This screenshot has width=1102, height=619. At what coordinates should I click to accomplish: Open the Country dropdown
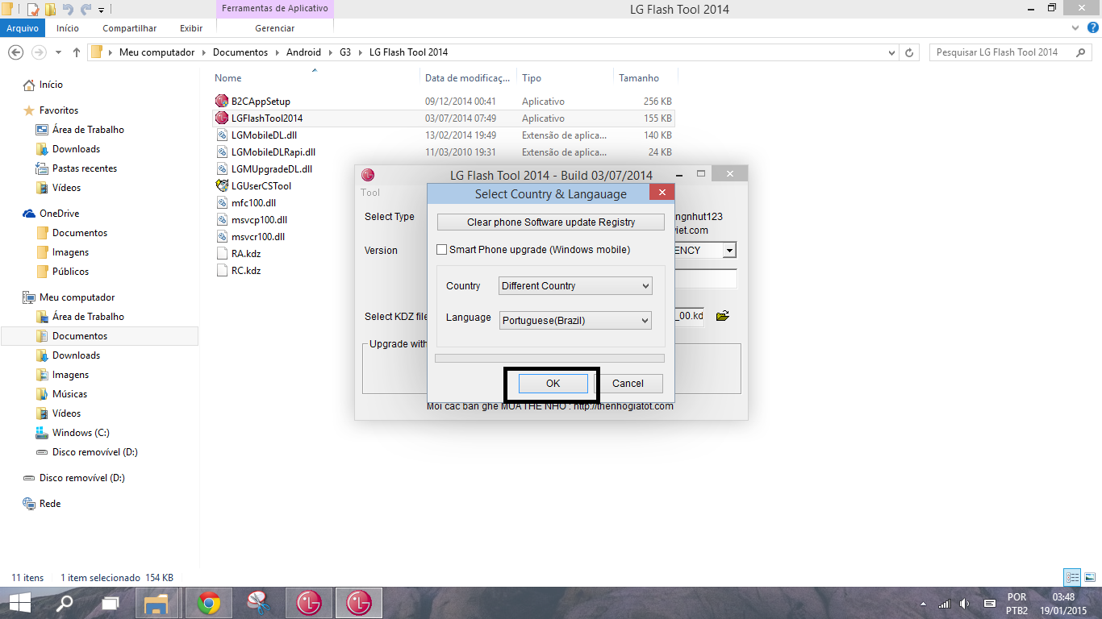point(575,286)
